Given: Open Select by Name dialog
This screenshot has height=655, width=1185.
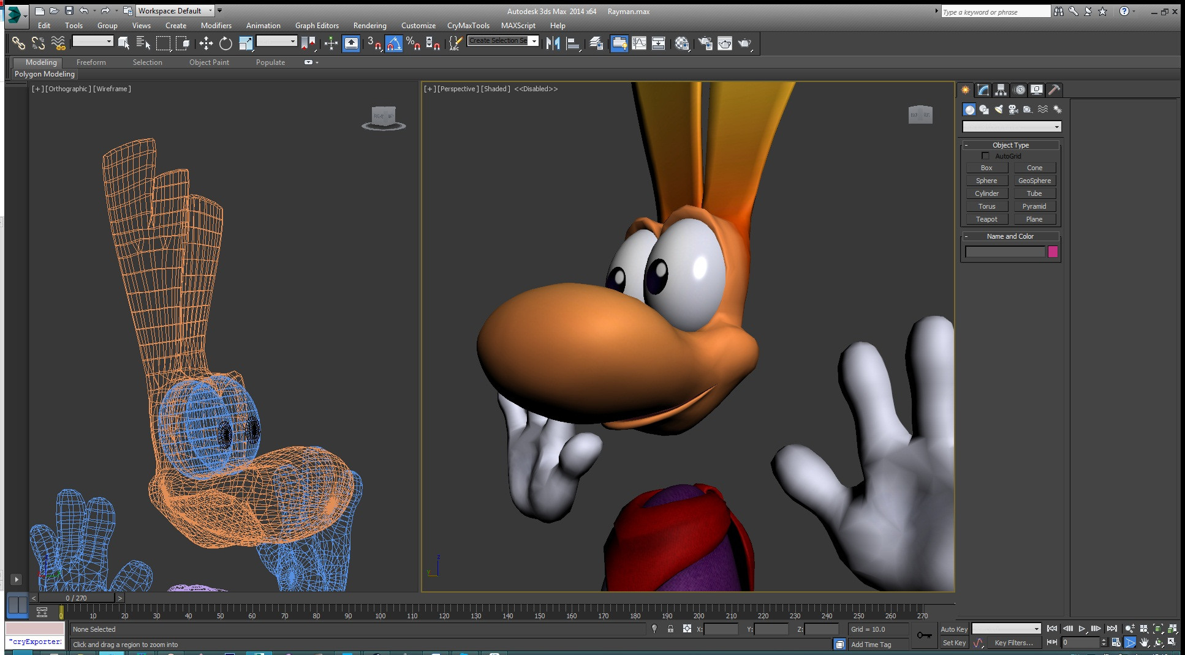Looking at the screenshot, I should click(143, 43).
